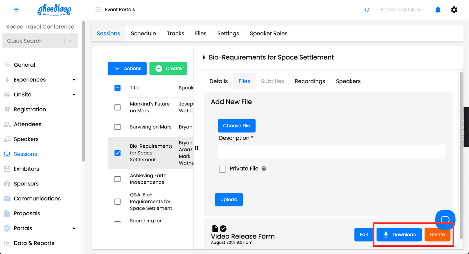Click the Data & Reports chart icon
Viewport: 469px width, 254px height.
click(7, 243)
